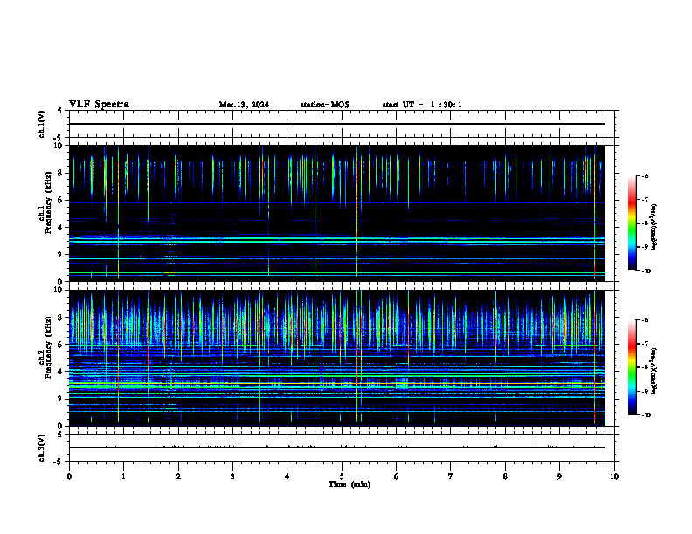Click the time axis tick label "8"
This screenshot has height=534, width=692.
pyautogui.click(x=505, y=476)
